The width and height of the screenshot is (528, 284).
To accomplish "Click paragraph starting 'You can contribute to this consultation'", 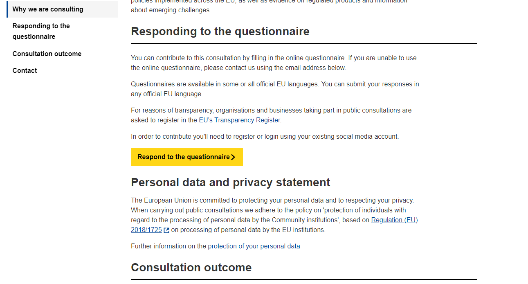I will (274, 63).
